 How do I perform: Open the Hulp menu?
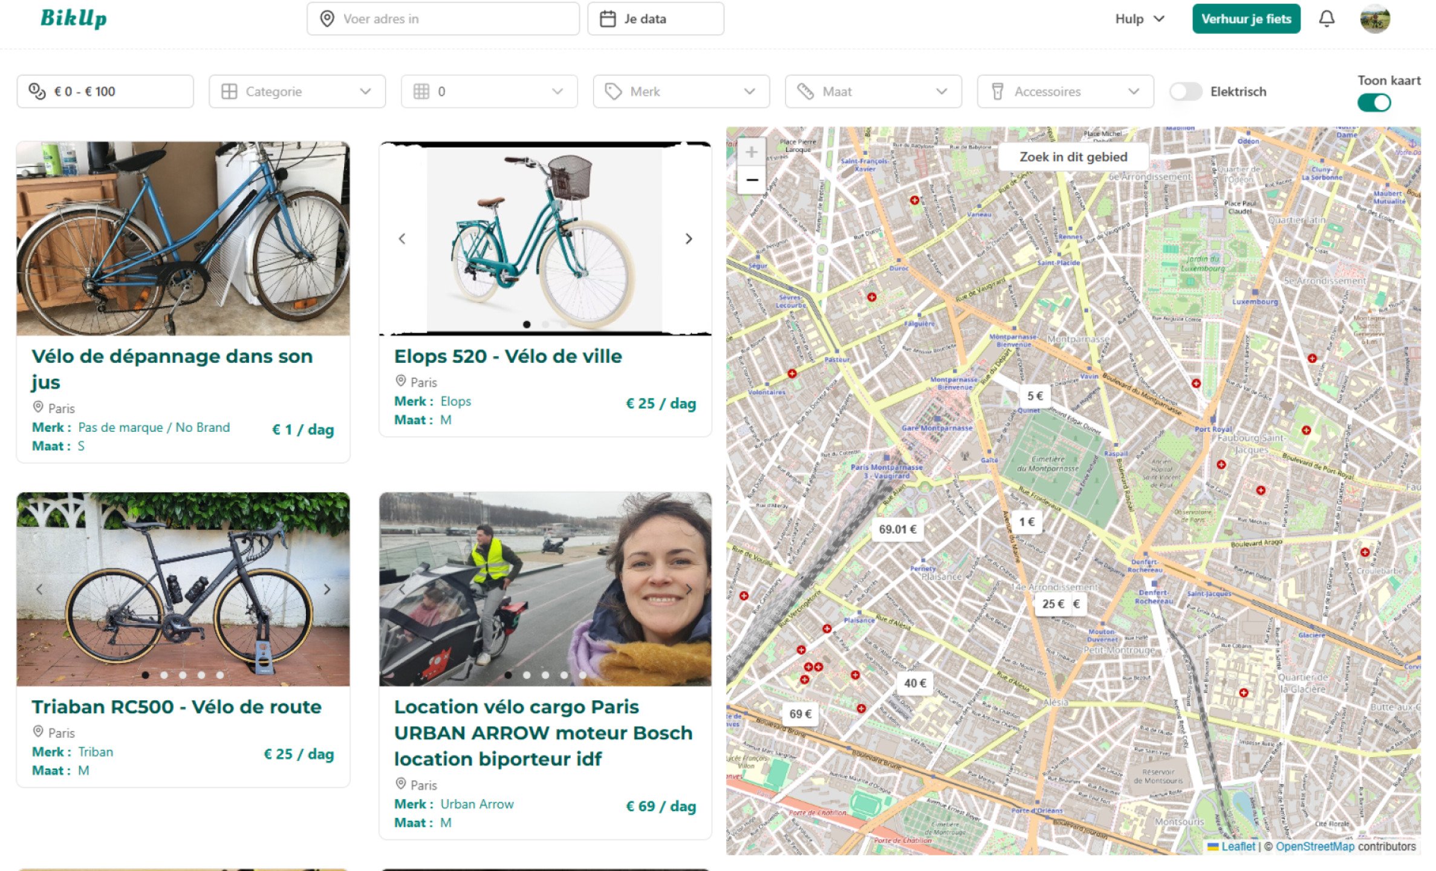pos(1137,19)
